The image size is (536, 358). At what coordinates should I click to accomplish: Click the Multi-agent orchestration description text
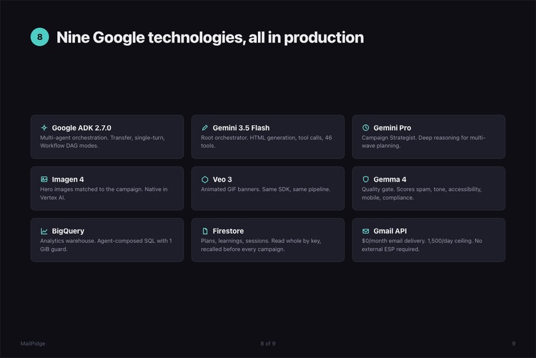pos(102,142)
